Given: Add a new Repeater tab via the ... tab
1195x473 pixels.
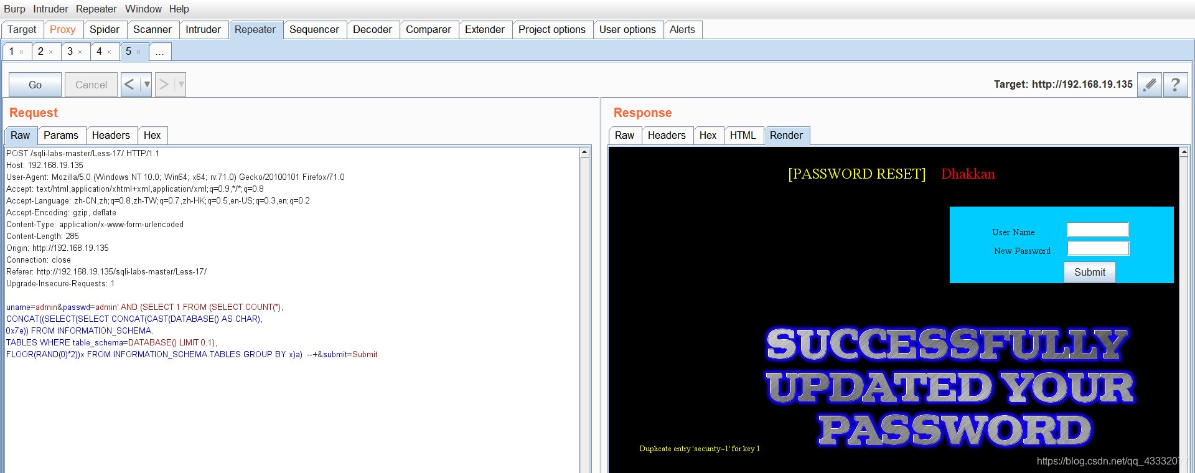Looking at the screenshot, I should point(160,52).
